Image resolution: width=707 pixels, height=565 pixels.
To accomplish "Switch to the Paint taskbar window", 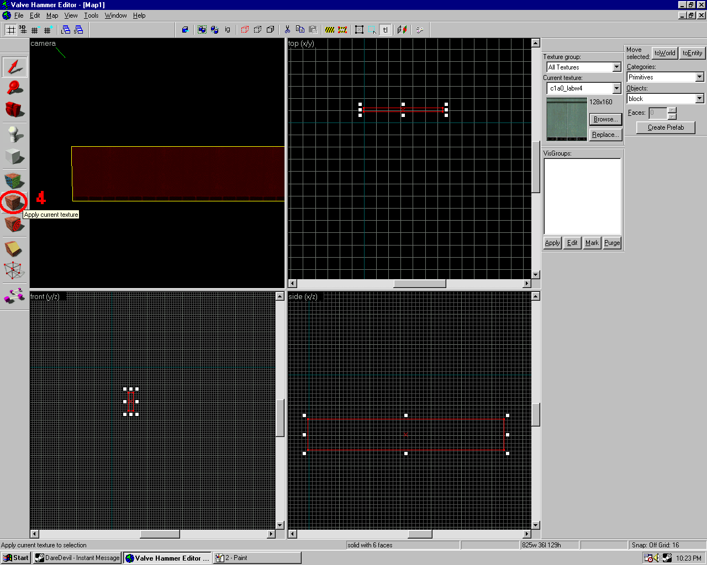I will 257,558.
